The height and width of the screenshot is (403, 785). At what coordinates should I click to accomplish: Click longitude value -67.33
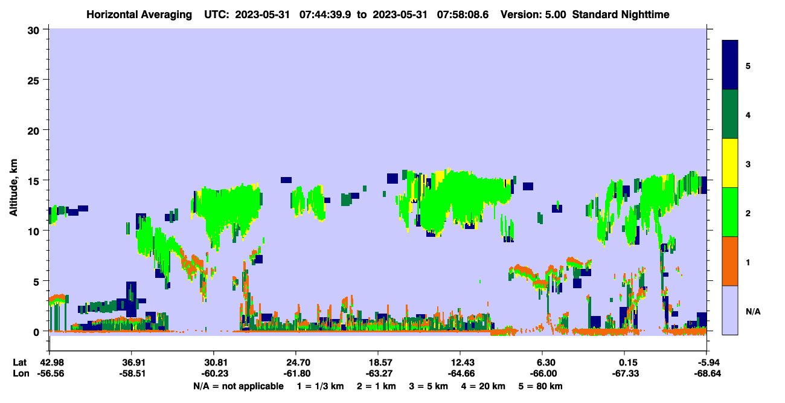click(x=624, y=373)
